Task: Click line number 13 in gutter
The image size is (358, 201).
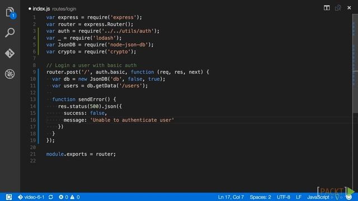Action: [x=33, y=99]
